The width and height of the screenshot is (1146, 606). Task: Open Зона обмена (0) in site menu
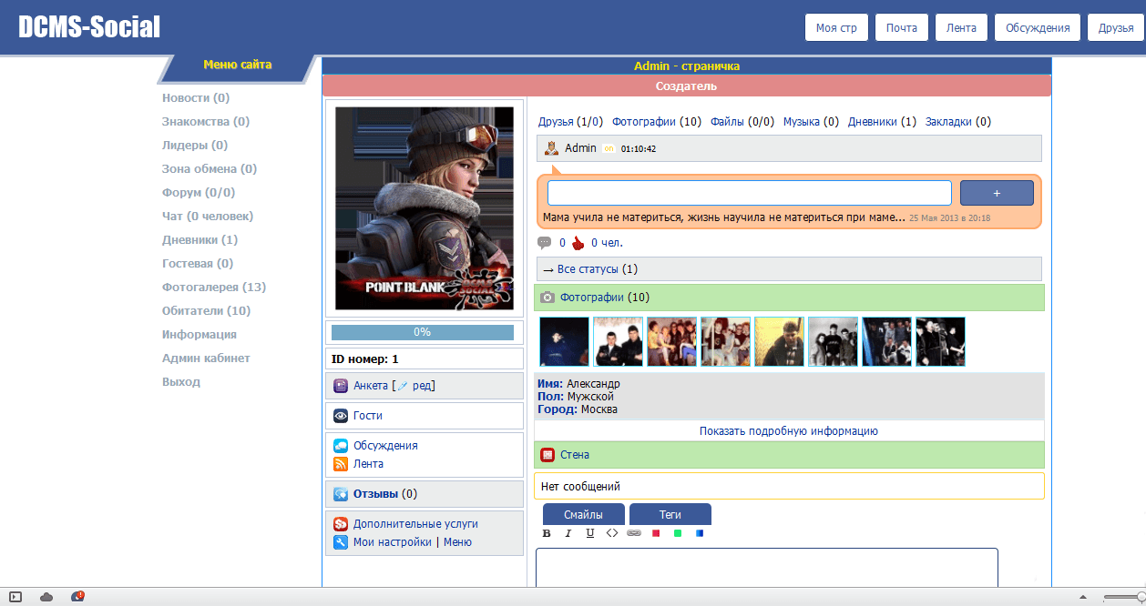click(x=210, y=169)
